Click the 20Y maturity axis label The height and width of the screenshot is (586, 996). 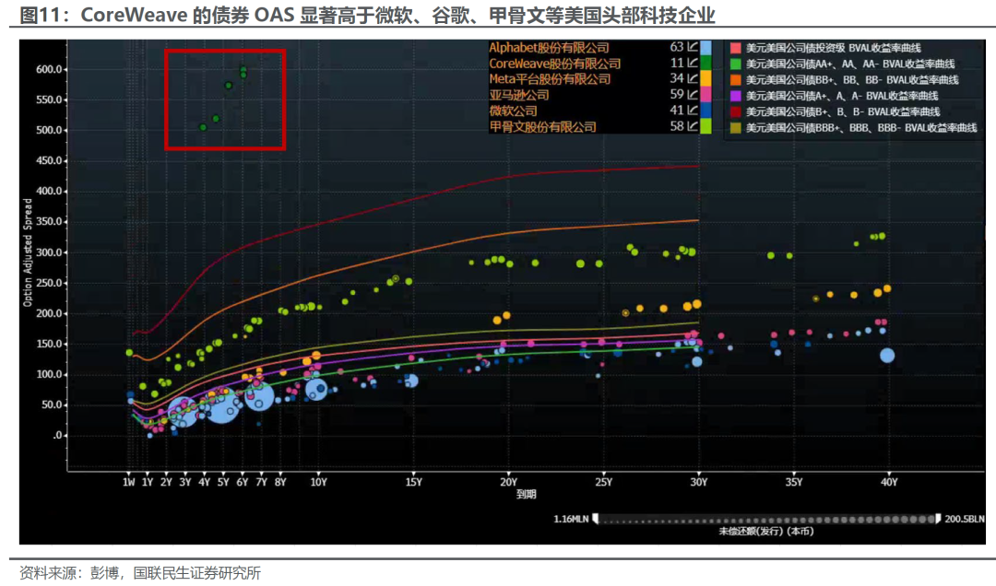click(x=508, y=483)
